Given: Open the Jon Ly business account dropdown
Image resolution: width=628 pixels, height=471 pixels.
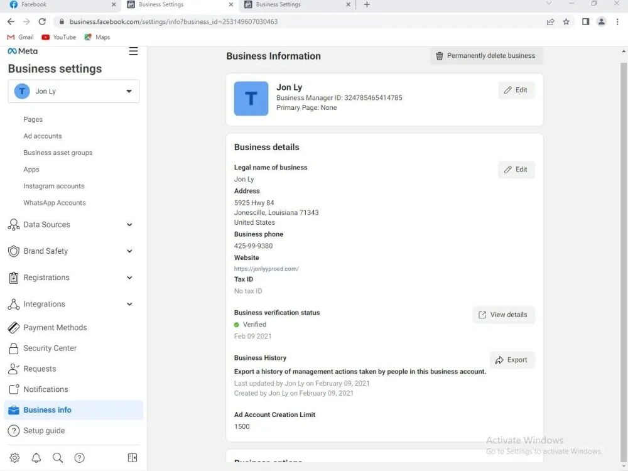Looking at the screenshot, I should [73, 91].
